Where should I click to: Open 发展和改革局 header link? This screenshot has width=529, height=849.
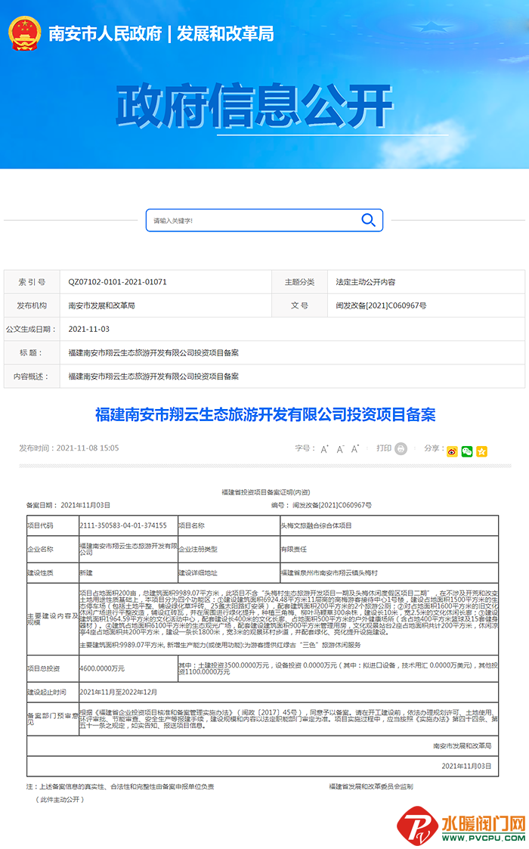click(x=225, y=34)
